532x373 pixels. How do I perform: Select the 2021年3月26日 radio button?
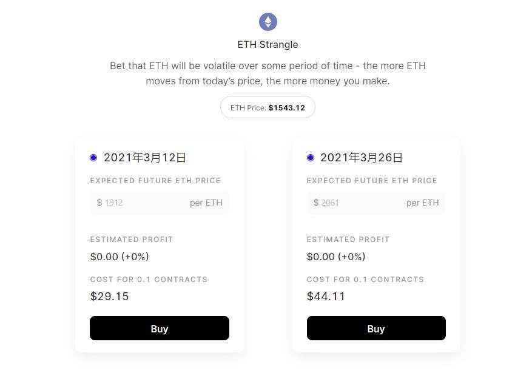pos(311,158)
